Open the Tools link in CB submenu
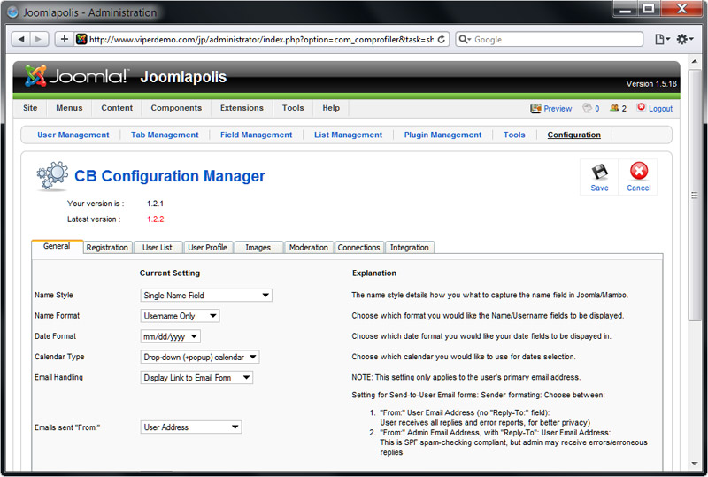Viewport: 708px width, 477px height. 514,135
